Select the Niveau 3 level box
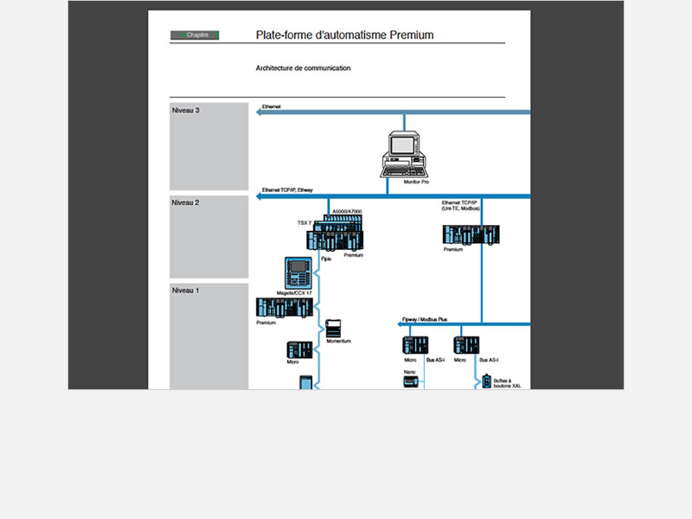This screenshot has height=519, width=692. 209,146
